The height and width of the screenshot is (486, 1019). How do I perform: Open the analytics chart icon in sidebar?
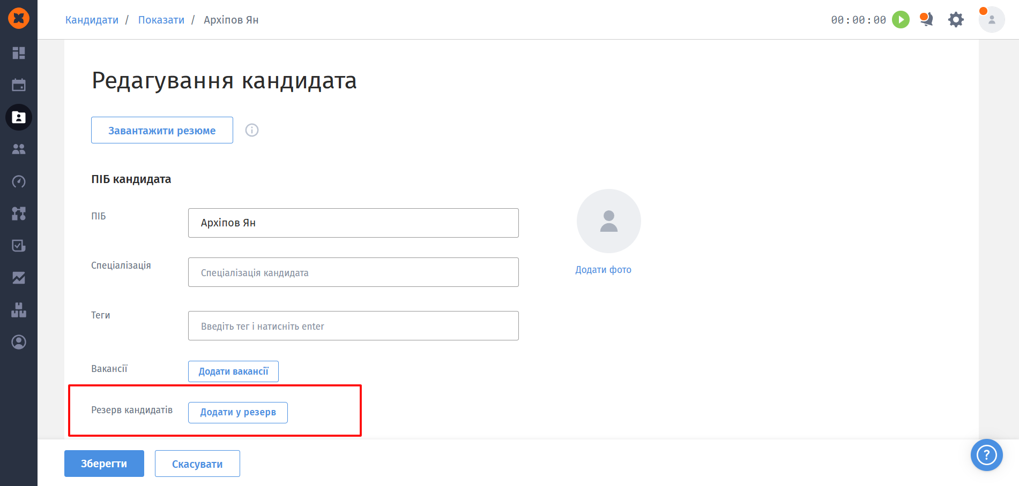click(19, 278)
